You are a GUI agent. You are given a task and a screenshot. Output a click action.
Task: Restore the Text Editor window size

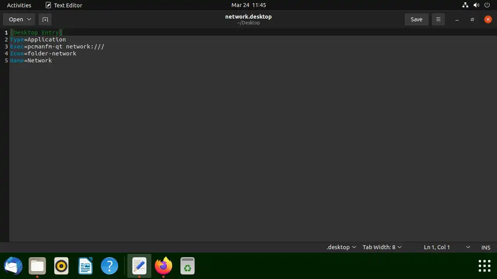473,19
